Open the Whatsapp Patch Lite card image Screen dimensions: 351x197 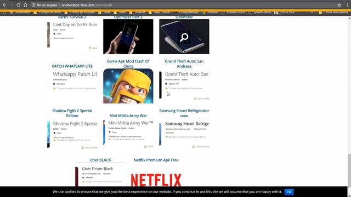[72, 86]
